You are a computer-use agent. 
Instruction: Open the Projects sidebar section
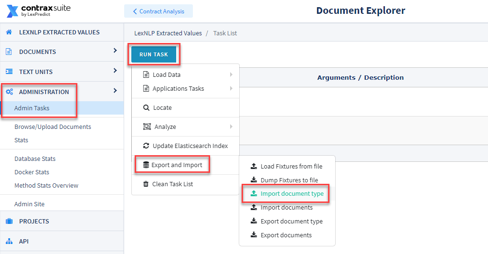click(x=62, y=221)
